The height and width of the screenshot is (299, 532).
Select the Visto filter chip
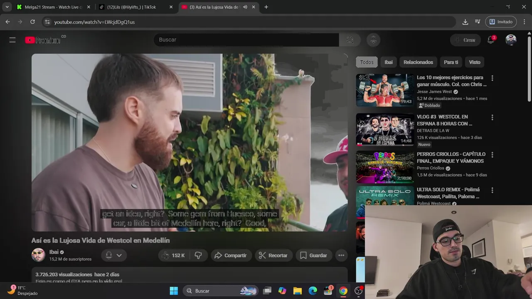tap(475, 62)
